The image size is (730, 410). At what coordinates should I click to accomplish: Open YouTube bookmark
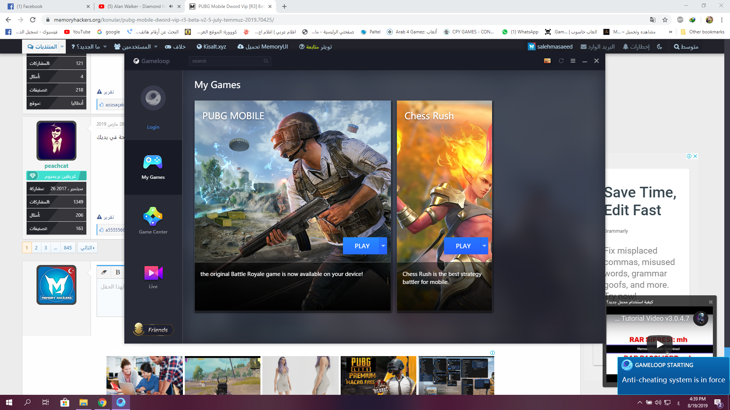coord(78,32)
